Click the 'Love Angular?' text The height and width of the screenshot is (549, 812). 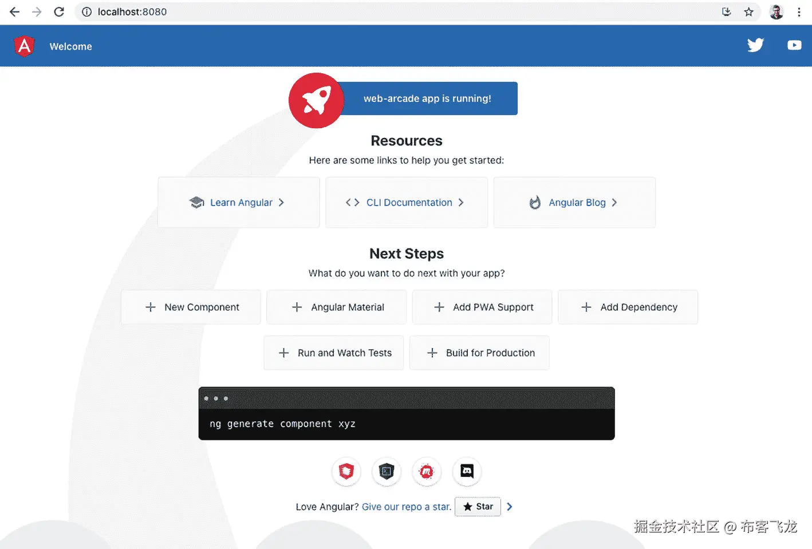327,507
